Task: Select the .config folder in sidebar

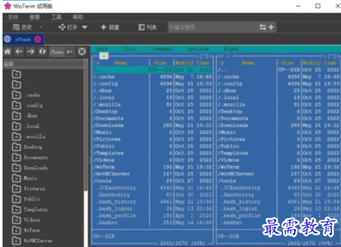Action: pos(34,105)
